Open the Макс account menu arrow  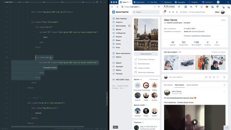point(226,12)
